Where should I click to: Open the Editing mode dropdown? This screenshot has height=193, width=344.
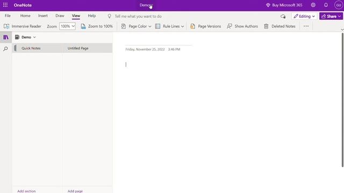click(x=304, y=16)
